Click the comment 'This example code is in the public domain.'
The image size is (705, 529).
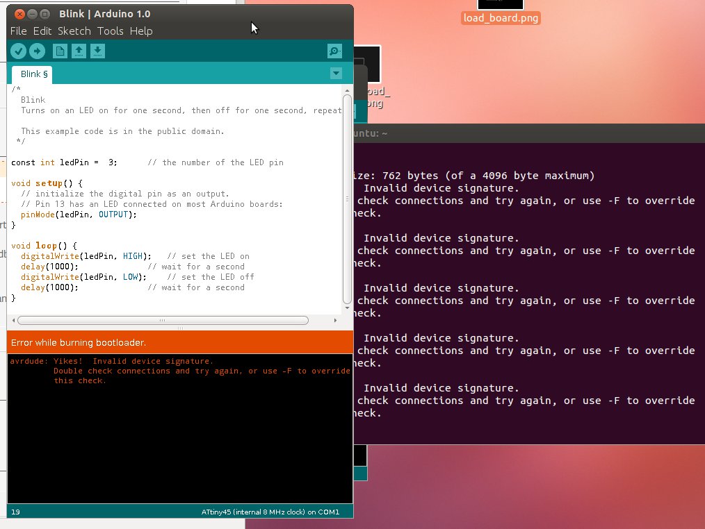tap(122, 131)
